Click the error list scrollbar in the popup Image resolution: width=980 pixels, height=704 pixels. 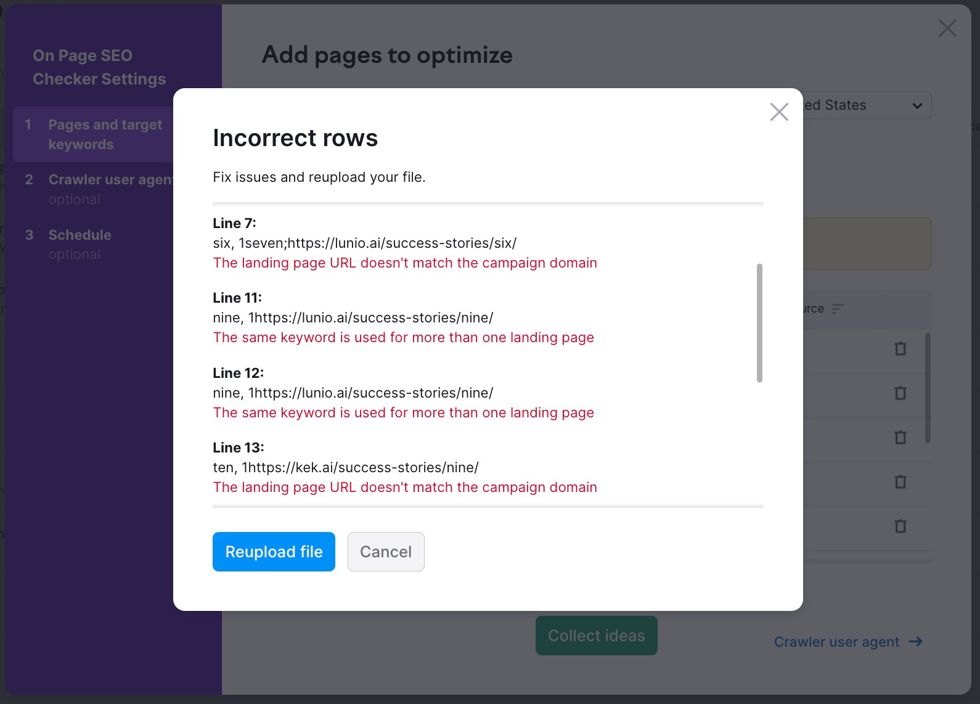pyautogui.click(x=759, y=323)
